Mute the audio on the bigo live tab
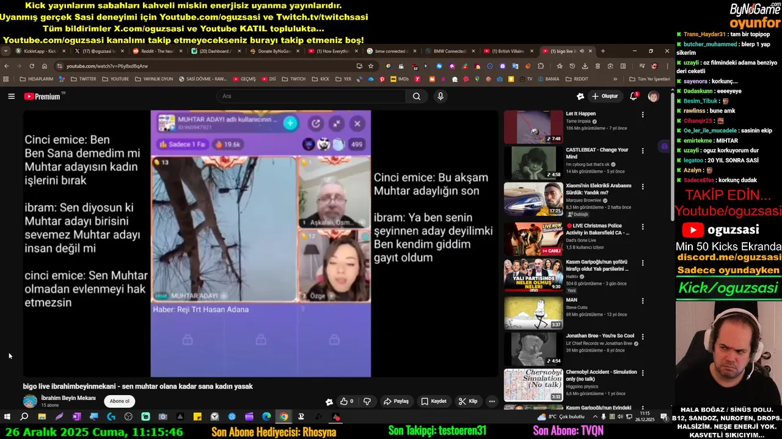Image resolution: width=782 pixels, height=439 pixels. tap(582, 51)
